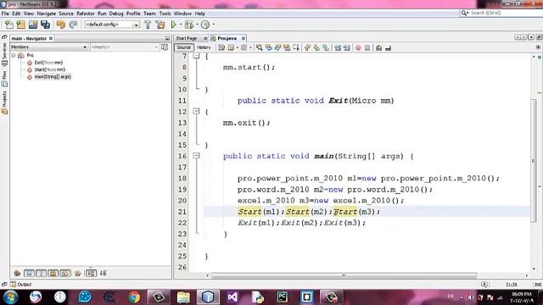The height and width of the screenshot is (305, 543).
Task: Open Visual Studio from the taskbar
Action: coord(232,297)
